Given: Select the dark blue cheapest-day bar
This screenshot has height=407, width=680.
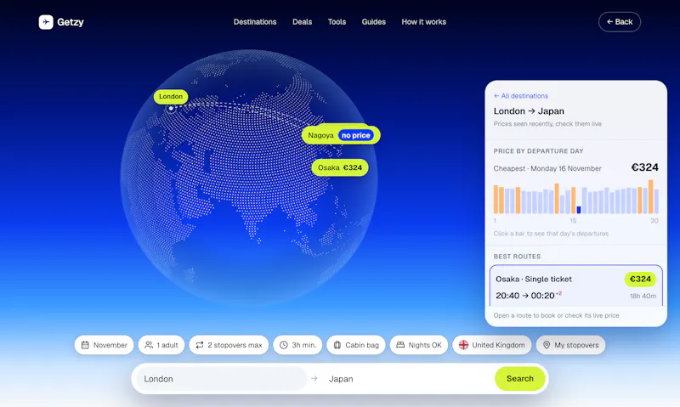Looking at the screenshot, I should point(579,210).
